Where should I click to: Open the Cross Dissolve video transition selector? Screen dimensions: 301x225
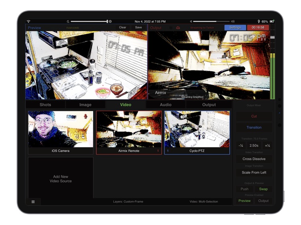tap(254, 159)
